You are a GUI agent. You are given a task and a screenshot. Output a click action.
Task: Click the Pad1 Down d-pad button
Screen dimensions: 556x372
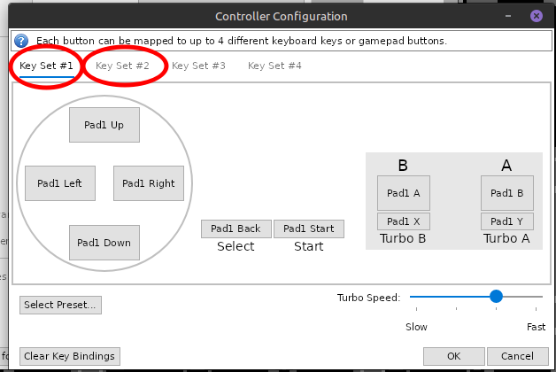[104, 243]
